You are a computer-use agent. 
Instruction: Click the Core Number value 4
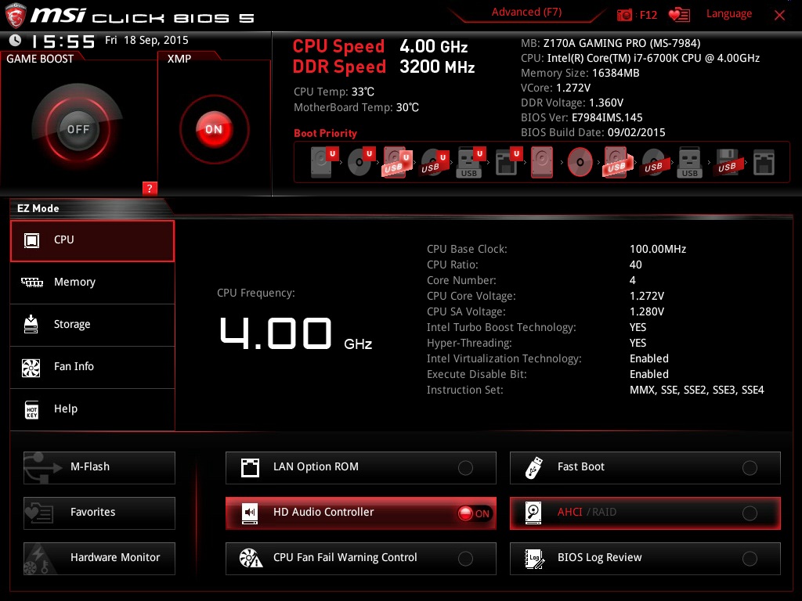633,281
